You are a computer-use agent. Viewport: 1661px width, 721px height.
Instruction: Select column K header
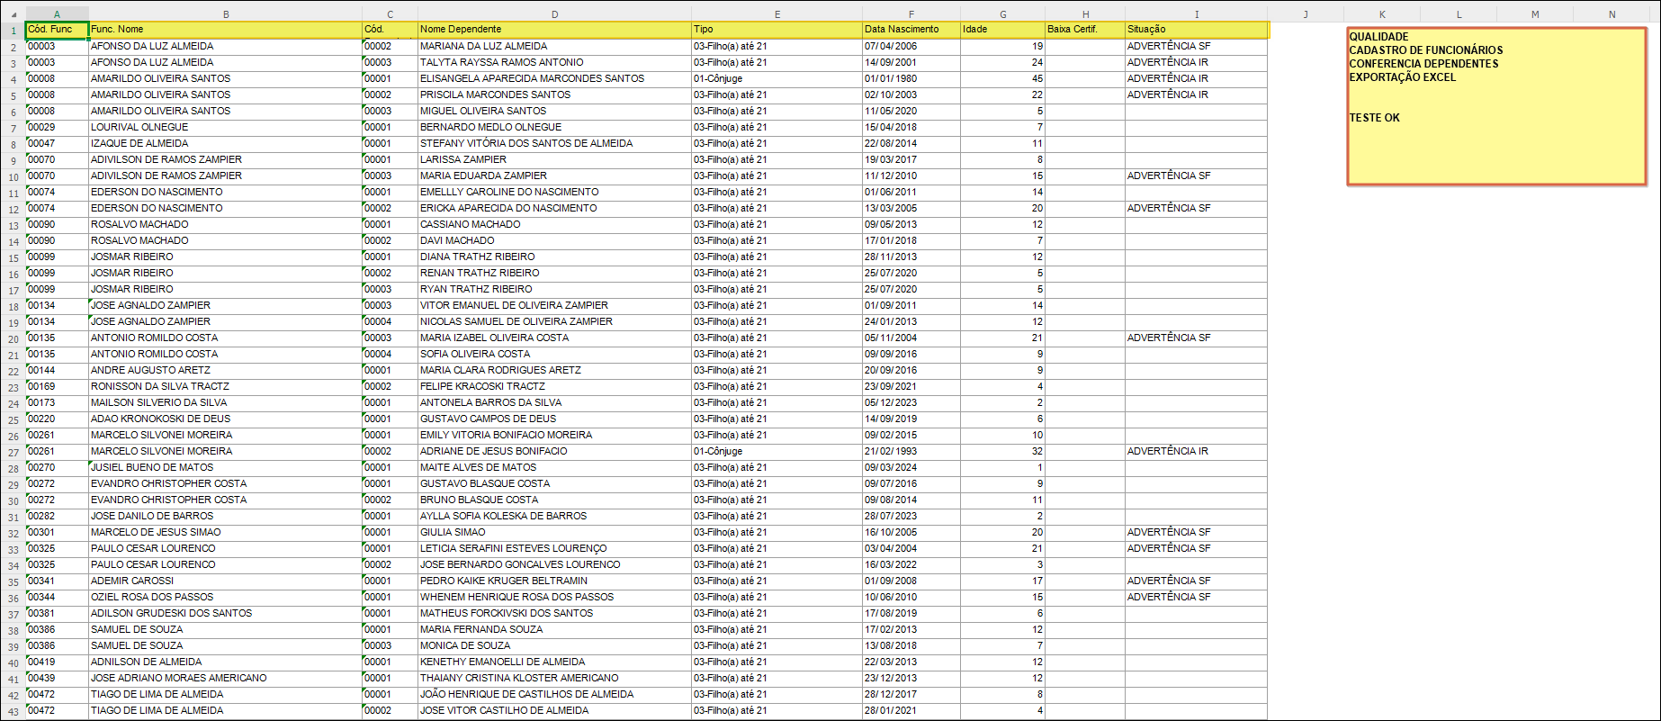1381,14
